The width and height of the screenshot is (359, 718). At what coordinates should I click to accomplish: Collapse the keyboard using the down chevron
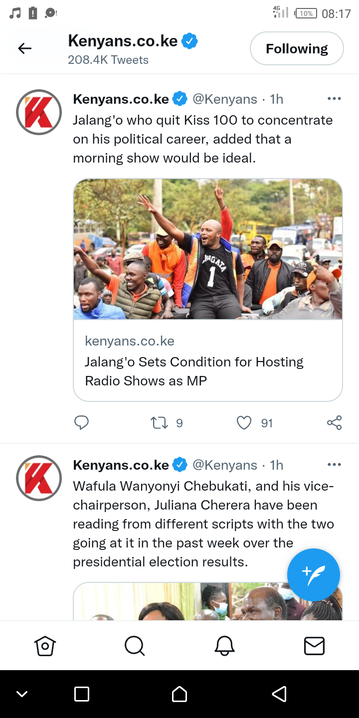pyautogui.click(x=22, y=694)
